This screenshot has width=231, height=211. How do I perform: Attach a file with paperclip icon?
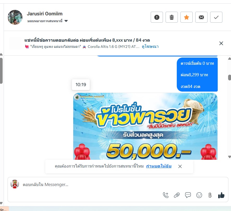coord(177,195)
